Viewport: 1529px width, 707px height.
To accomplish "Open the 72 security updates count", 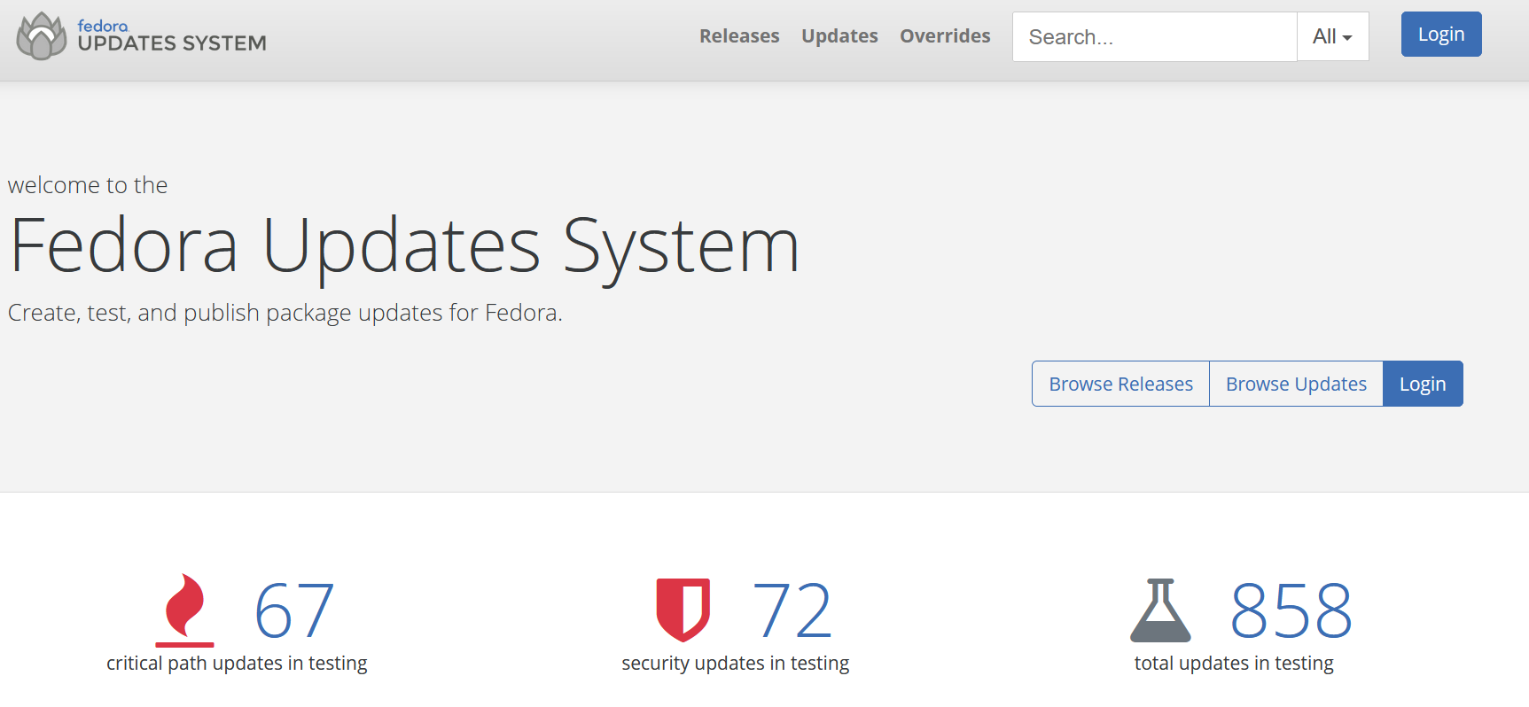I will [792, 610].
